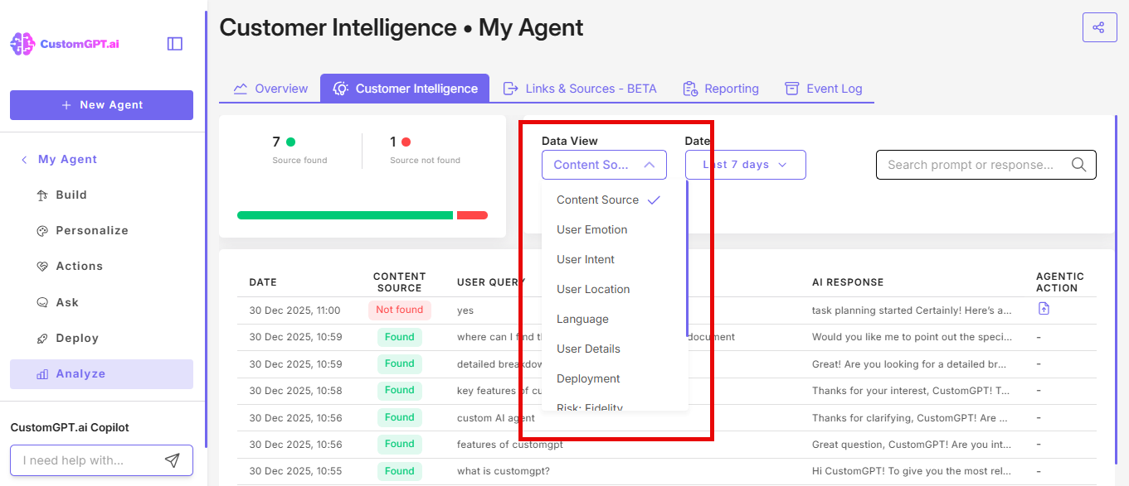Click the Actions sidebar icon
This screenshot has width=1129, height=486.
coord(42,267)
